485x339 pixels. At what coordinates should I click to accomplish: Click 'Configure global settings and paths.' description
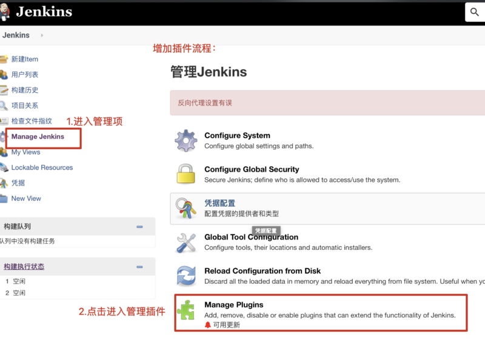coord(259,146)
